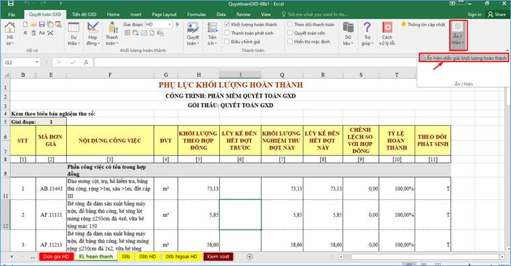The width and height of the screenshot is (511, 266).
Task: Expand the Giai đoạn HD dropdown
Action: coord(169,24)
